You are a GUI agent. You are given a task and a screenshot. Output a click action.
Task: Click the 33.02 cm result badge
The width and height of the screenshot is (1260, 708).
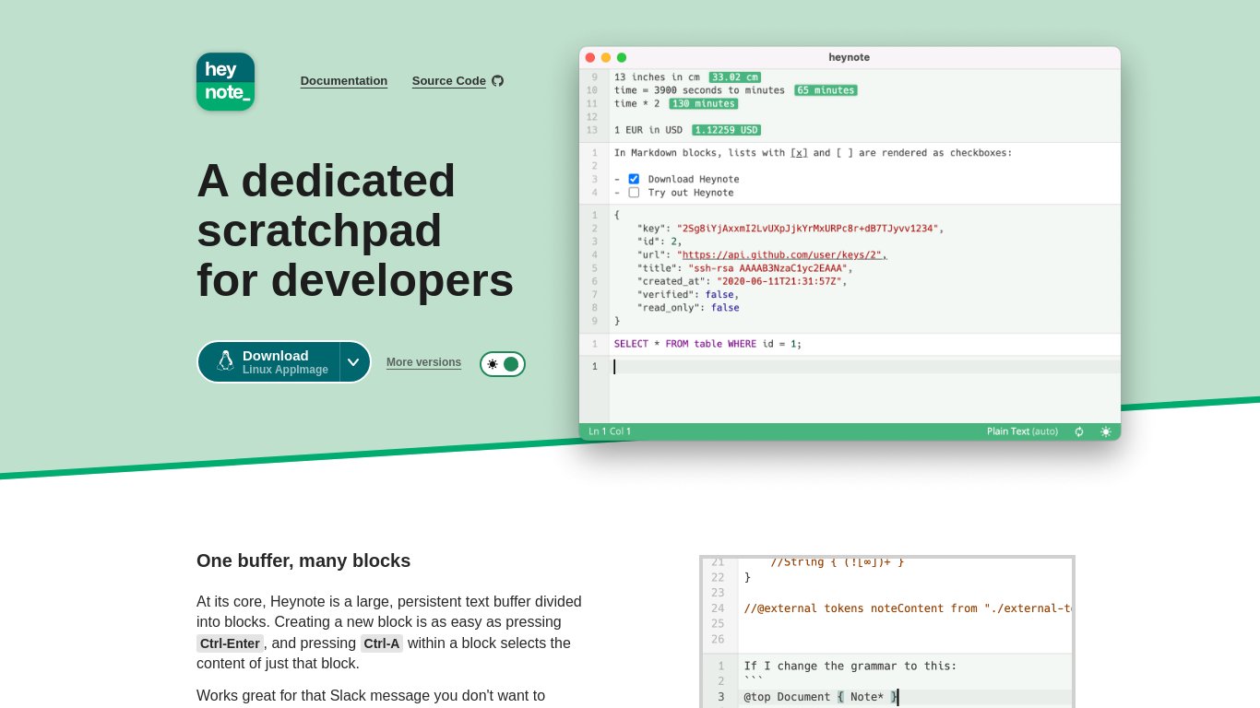click(735, 77)
